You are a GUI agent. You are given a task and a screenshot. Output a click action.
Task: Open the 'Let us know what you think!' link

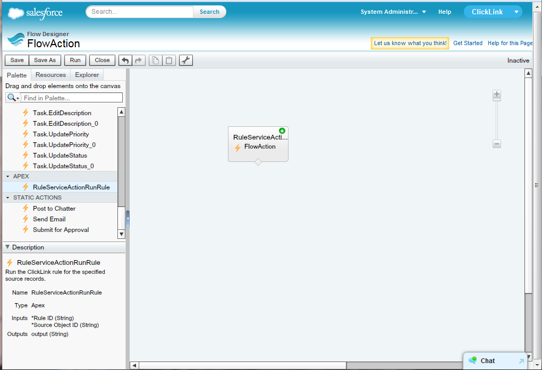click(x=410, y=42)
